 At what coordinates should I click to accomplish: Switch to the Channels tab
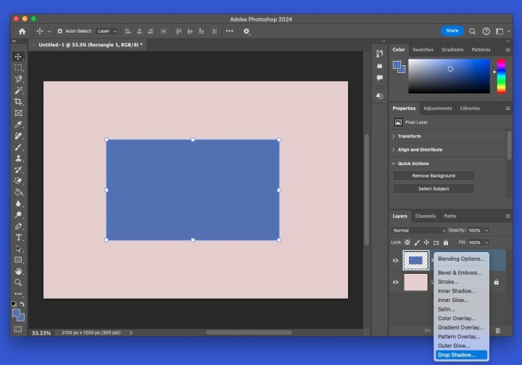tap(426, 216)
